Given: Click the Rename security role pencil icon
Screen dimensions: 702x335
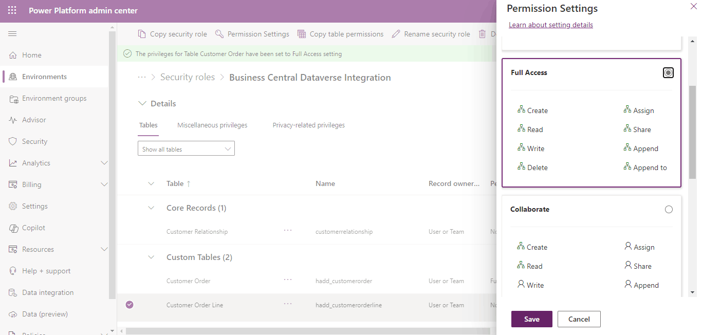Looking at the screenshot, I should click(x=396, y=34).
